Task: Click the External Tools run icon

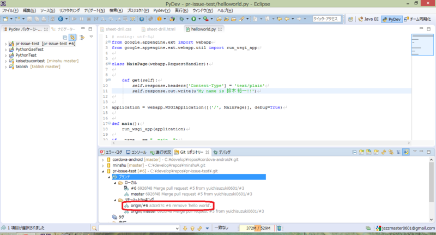Action: pyautogui.click(x=206, y=19)
